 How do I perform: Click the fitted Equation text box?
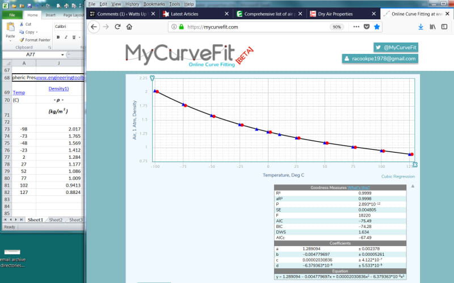(340, 277)
